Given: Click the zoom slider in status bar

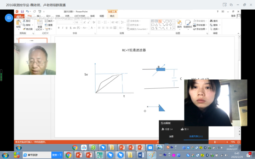Looking at the screenshot, I should (x=215, y=142).
